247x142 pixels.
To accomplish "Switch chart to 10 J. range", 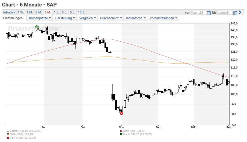I will (81, 12).
